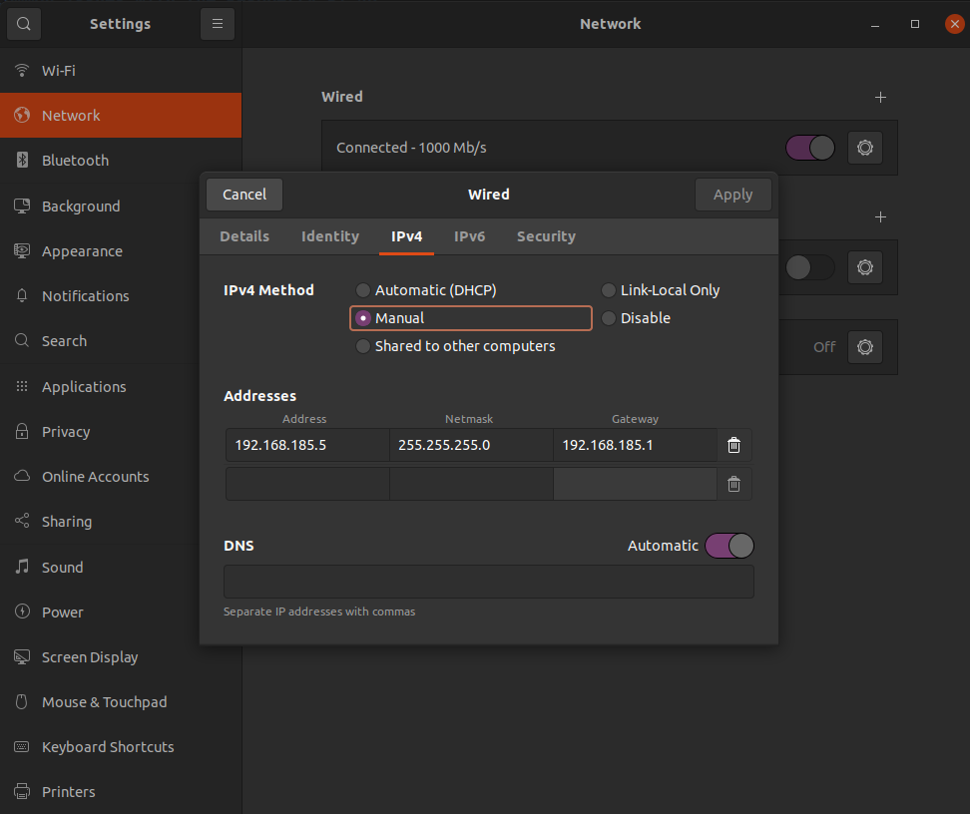Open gear settings next to Off label
The height and width of the screenshot is (814, 970).
(865, 347)
